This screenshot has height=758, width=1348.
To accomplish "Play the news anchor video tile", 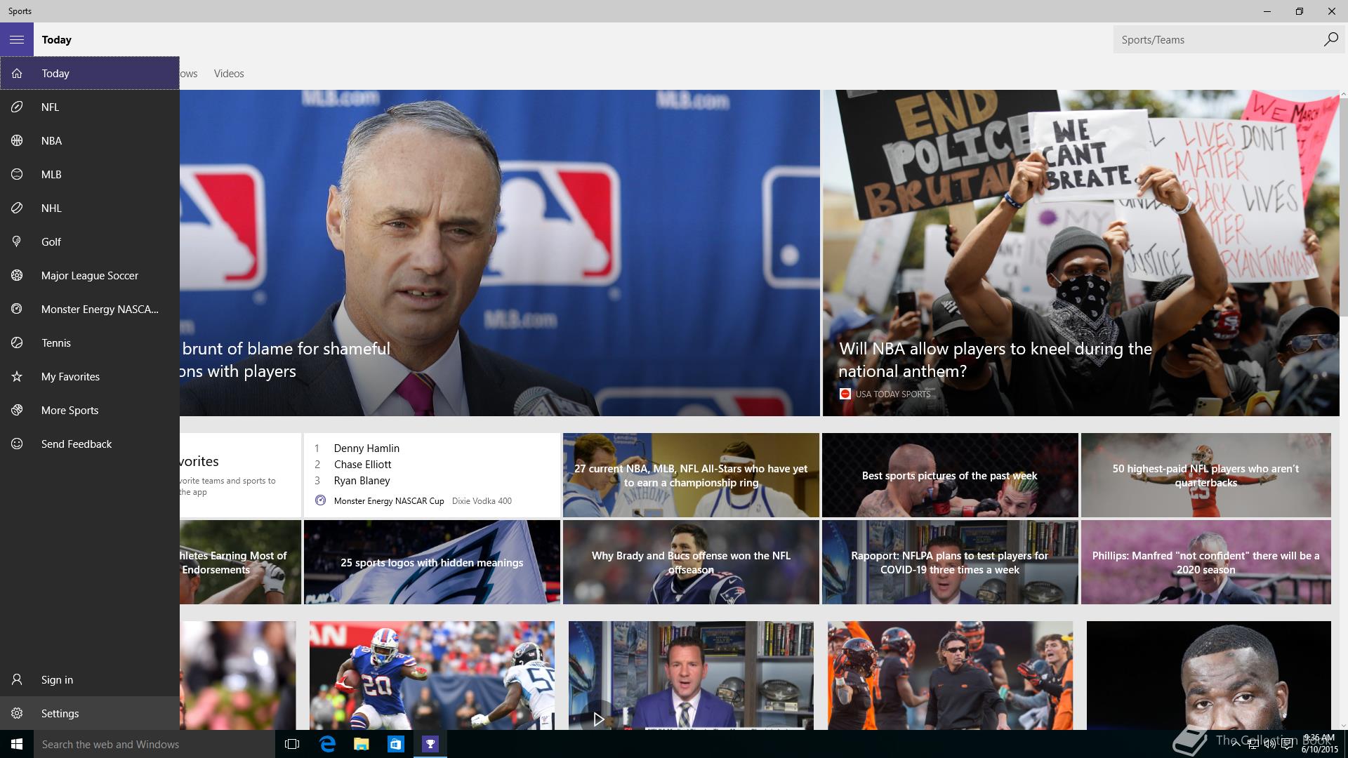I will click(691, 675).
